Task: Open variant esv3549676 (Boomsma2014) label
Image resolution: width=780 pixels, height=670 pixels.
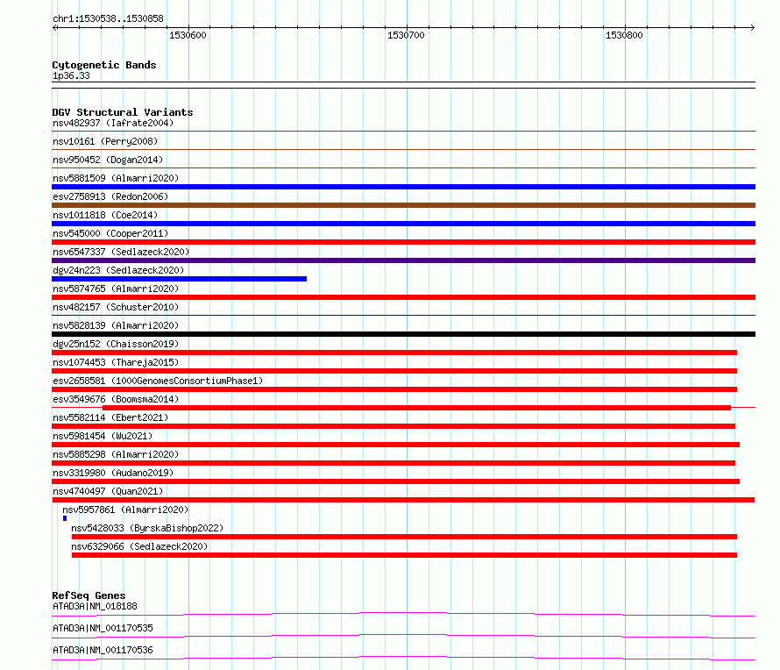Action: (x=116, y=399)
